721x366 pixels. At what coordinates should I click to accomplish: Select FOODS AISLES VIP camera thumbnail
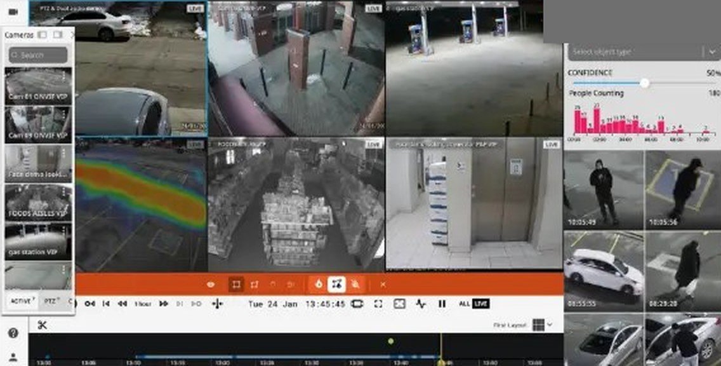tap(38, 203)
